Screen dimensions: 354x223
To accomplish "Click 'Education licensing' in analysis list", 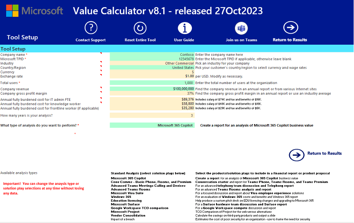I will (x=126, y=200).
